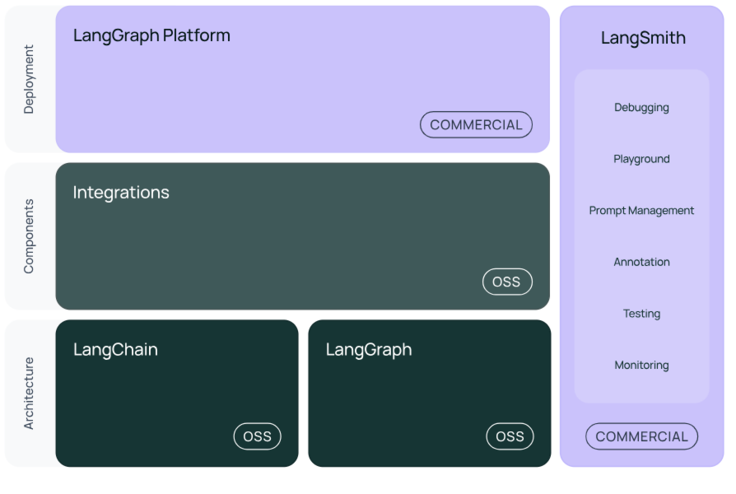Image resolution: width=736 pixels, height=494 pixels.
Task: Select the Testing item in LangSmith
Action: click(x=641, y=313)
